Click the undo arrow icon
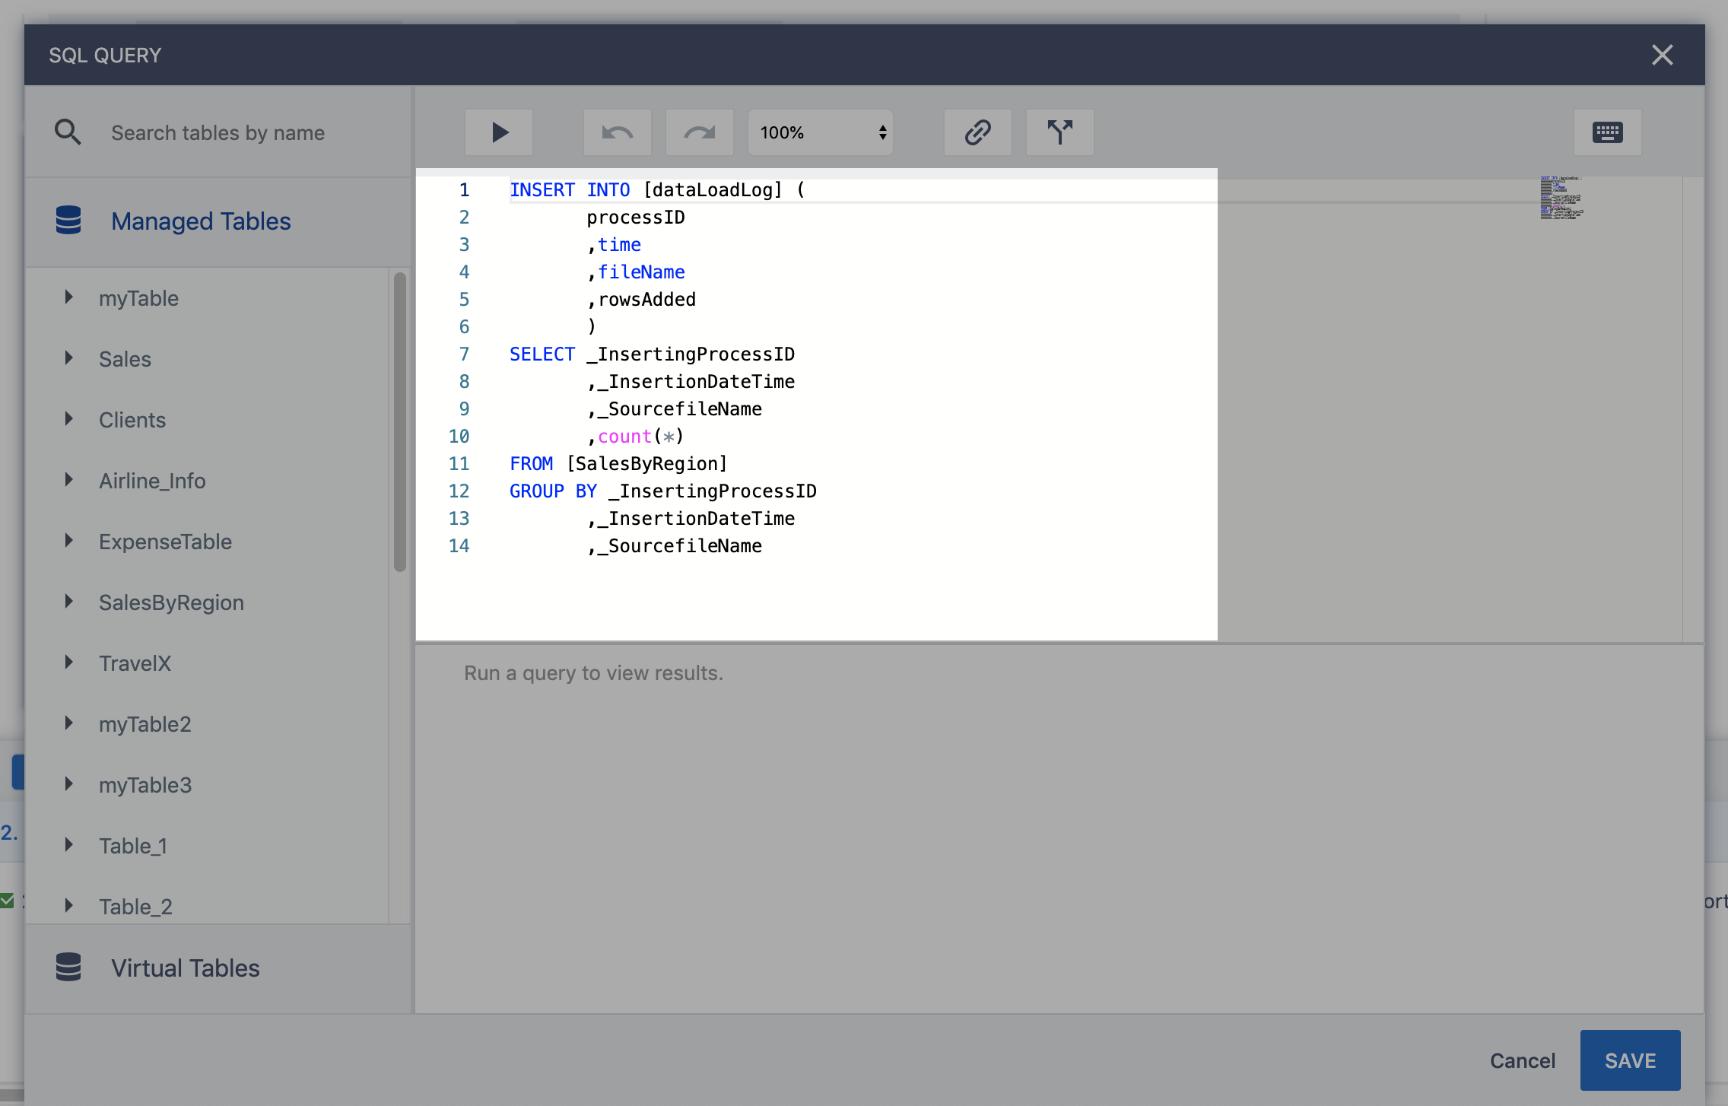This screenshot has width=1728, height=1106. coord(617,132)
